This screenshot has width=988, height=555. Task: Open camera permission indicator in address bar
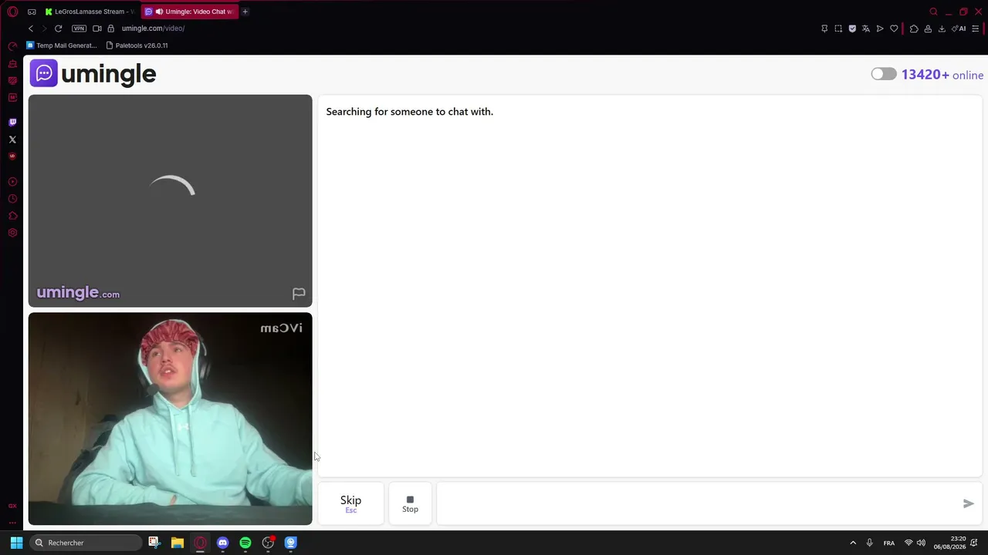pyautogui.click(x=97, y=29)
